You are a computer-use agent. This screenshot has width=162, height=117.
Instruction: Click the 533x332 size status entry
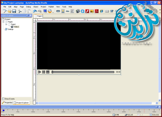(x=155, y=115)
